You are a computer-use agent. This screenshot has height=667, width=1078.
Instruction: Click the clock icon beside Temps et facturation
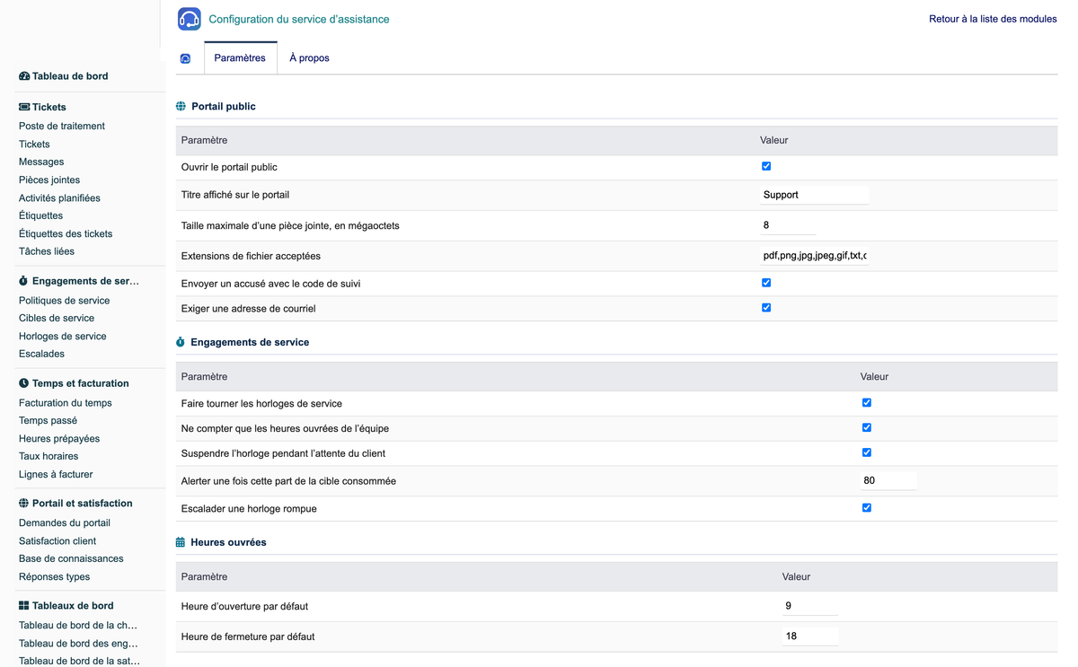pyautogui.click(x=23, y=383)
